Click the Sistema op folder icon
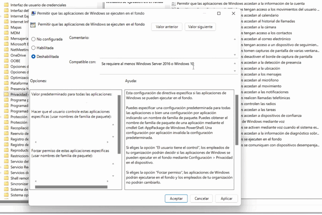 click(x=6, y=195)
